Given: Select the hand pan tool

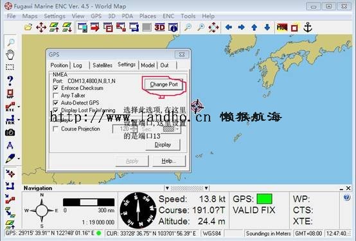Looking at the screenshot, I should point(10,55).
